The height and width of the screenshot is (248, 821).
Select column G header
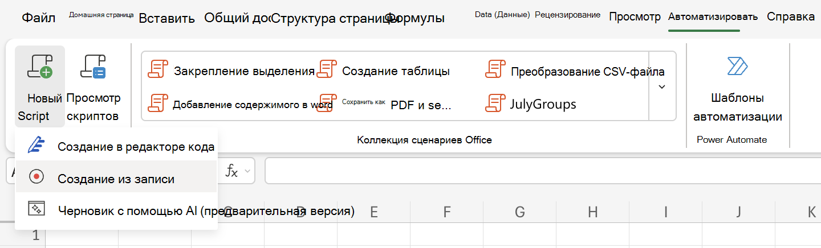click(520, 212)
